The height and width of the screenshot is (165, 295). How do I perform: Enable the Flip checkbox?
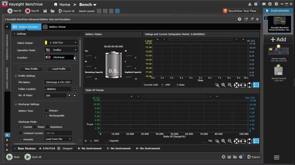click(204, 141)
